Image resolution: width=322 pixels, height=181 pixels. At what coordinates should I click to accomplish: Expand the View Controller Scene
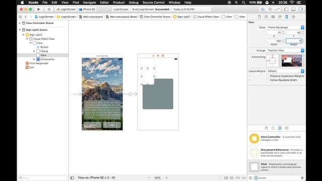point(20,23)
